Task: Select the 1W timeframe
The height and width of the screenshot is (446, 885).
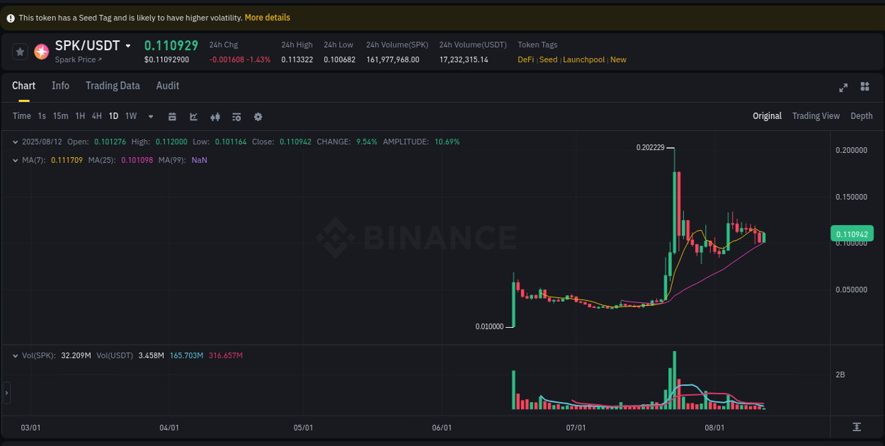Action: [130, 115]
